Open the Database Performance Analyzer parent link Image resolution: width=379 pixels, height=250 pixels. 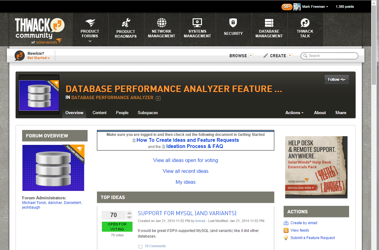[x=112, y=98]
